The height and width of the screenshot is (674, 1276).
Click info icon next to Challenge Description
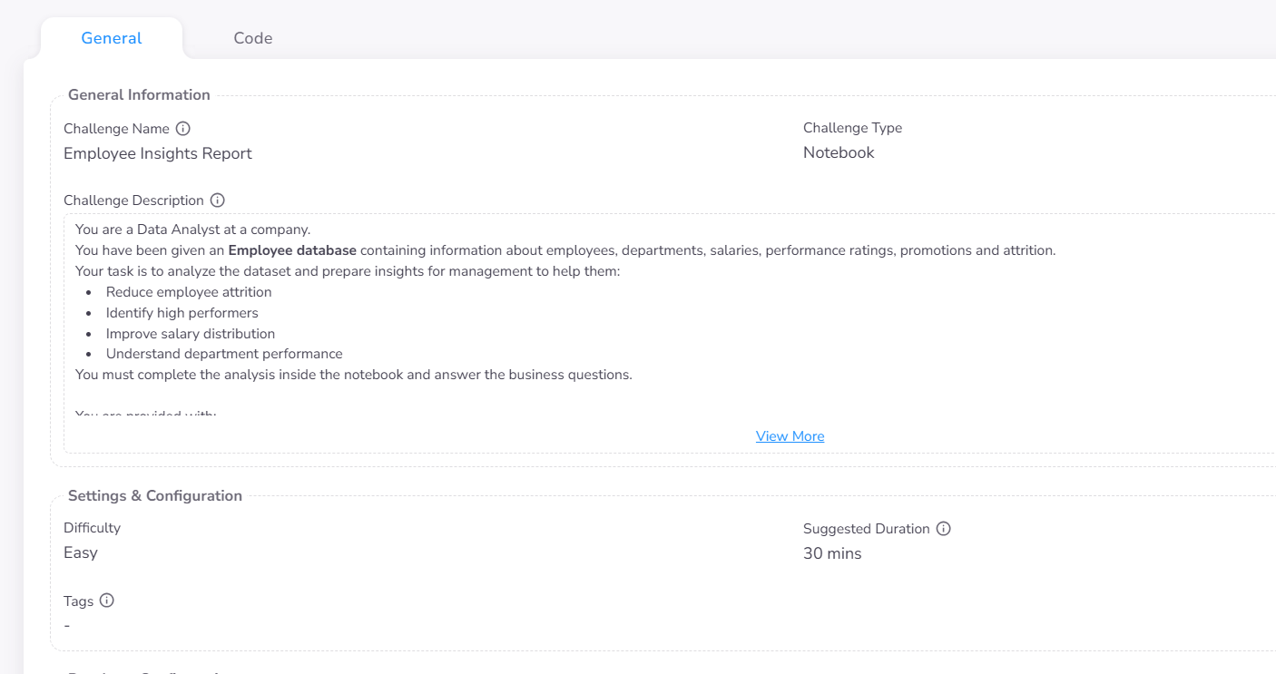218,200
